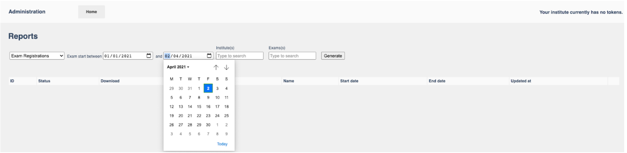Click the Home tab

92,12
